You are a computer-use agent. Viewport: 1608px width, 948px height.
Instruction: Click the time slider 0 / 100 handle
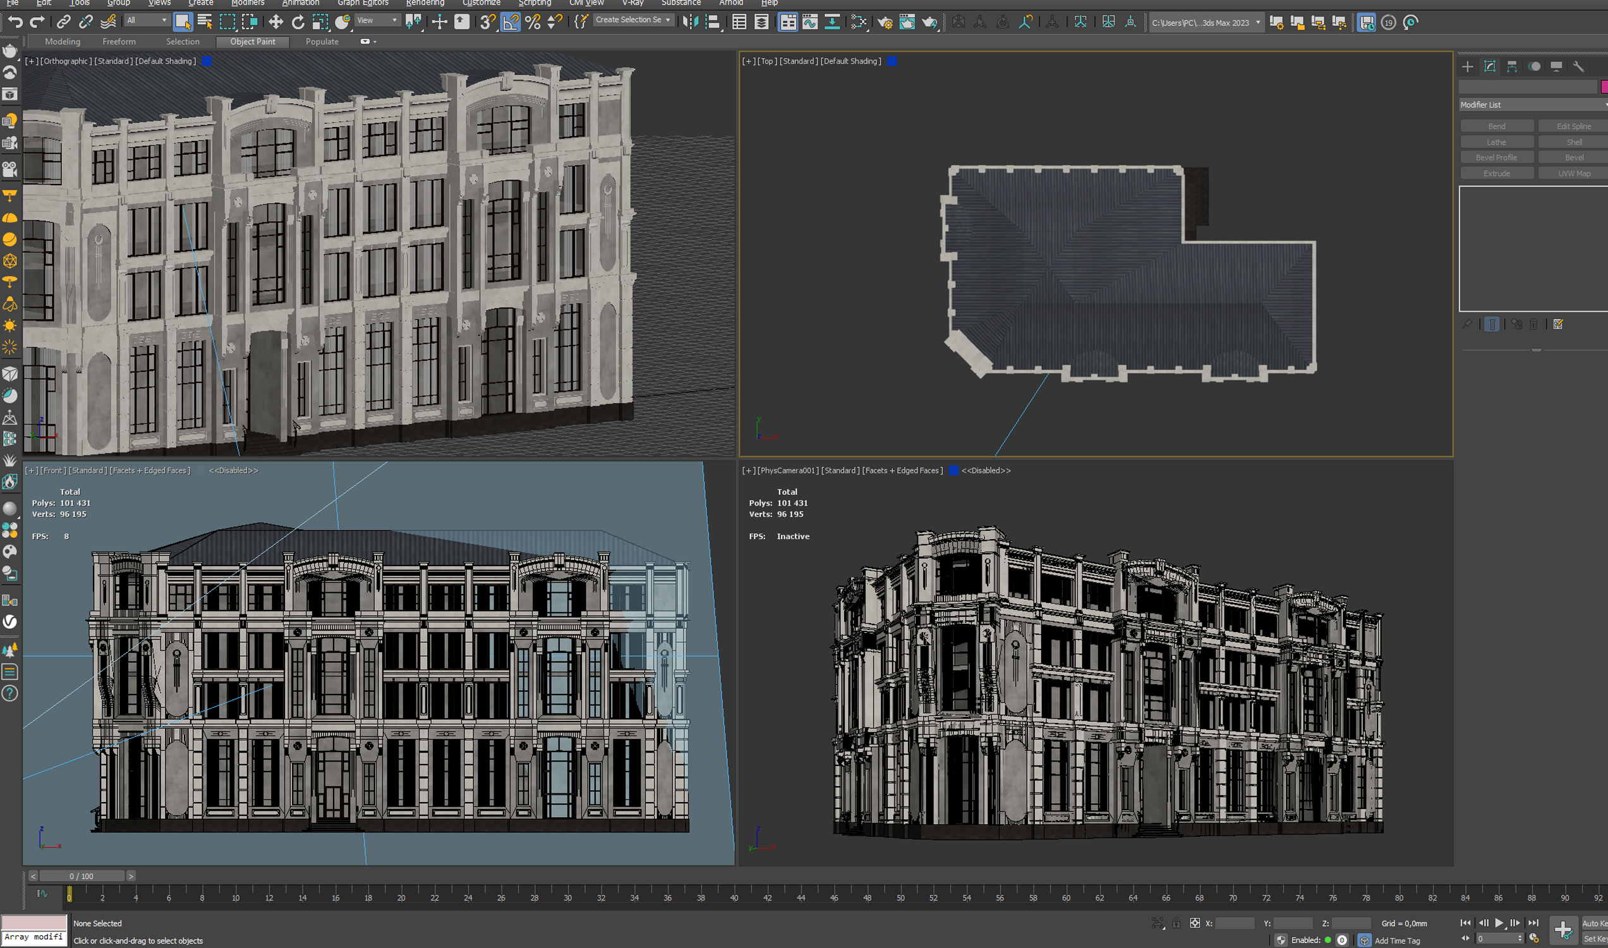(x=82, y=877)
